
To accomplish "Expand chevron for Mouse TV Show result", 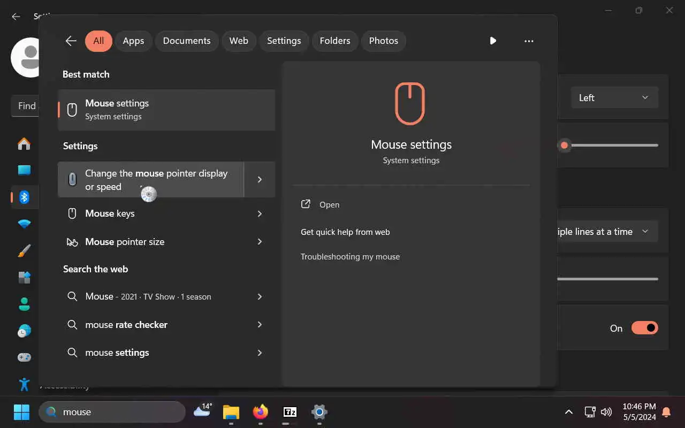I will click(260, 296).
